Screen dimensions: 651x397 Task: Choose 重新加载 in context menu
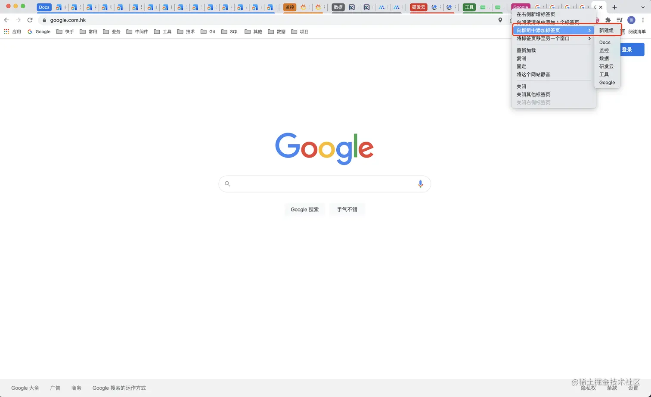tap(554, 50)
